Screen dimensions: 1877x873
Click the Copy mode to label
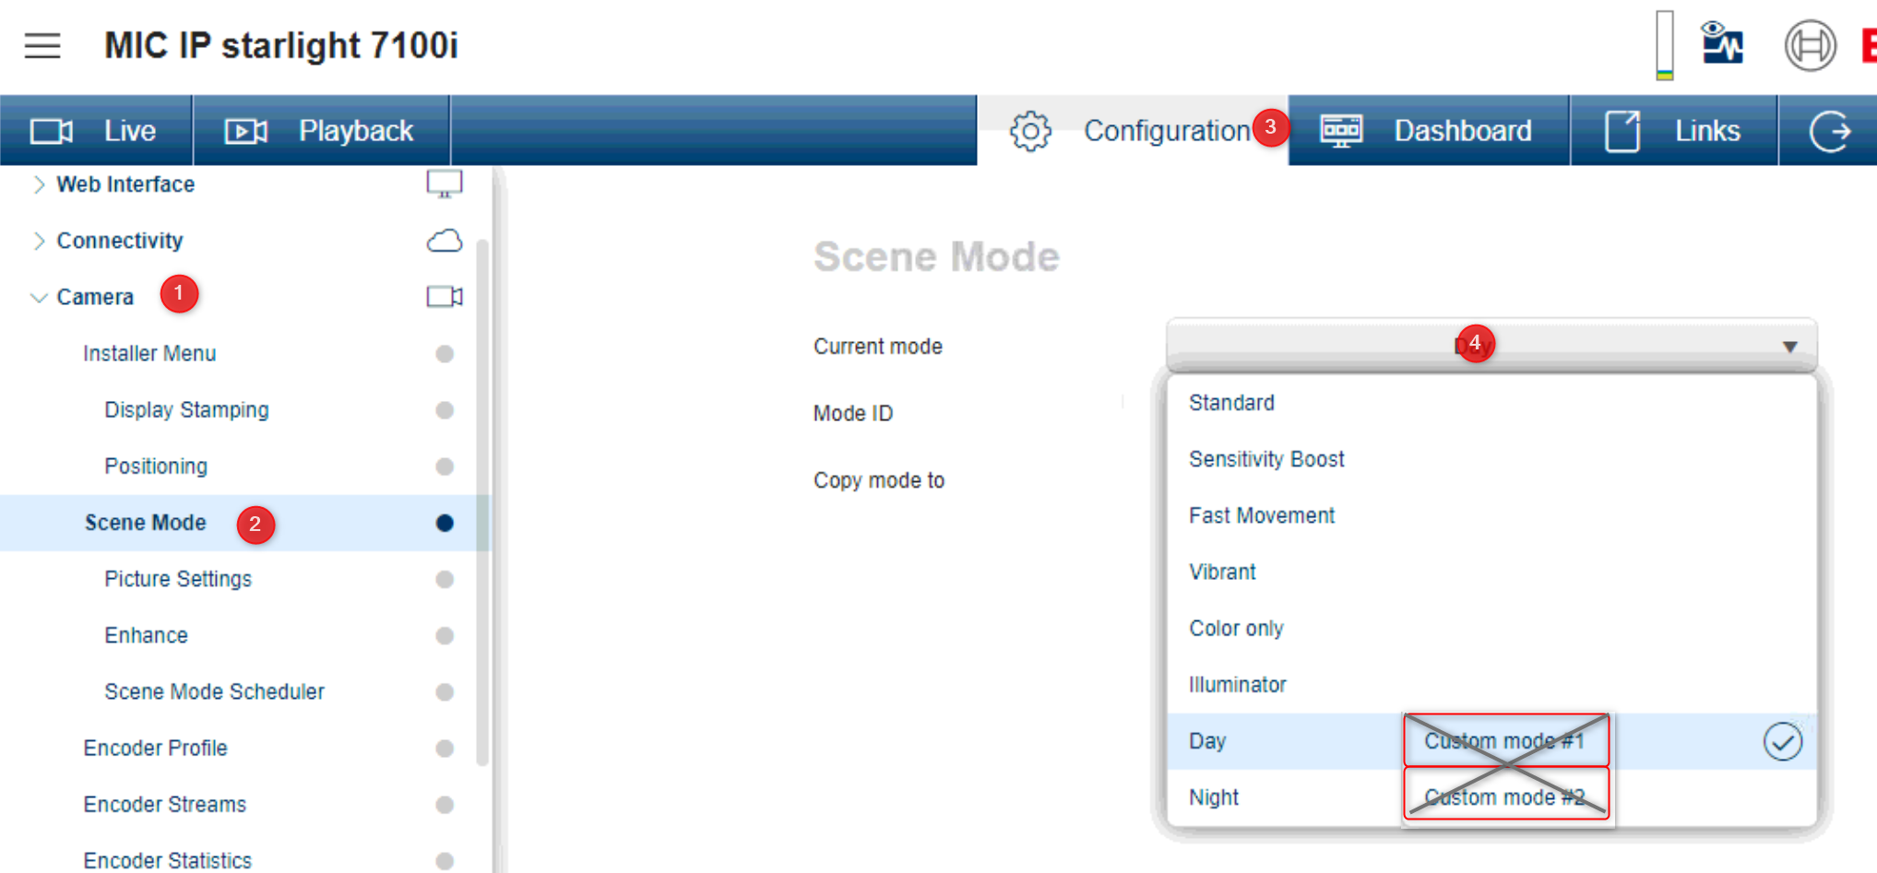click(879, 480)
